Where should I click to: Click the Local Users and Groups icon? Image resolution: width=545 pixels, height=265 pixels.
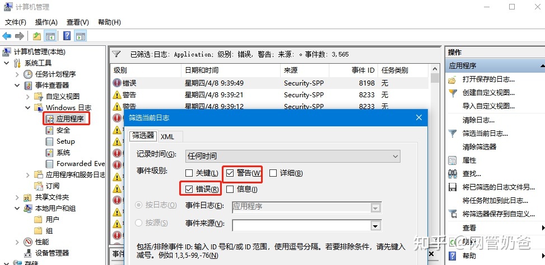coord(27,209)
